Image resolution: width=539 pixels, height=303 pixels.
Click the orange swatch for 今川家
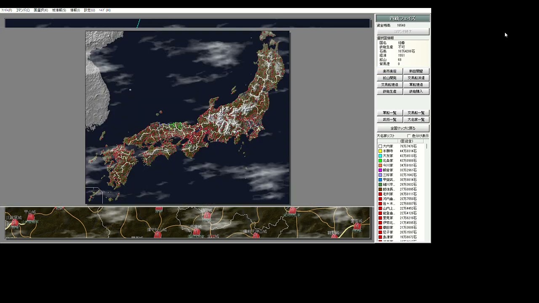point(380,165)
